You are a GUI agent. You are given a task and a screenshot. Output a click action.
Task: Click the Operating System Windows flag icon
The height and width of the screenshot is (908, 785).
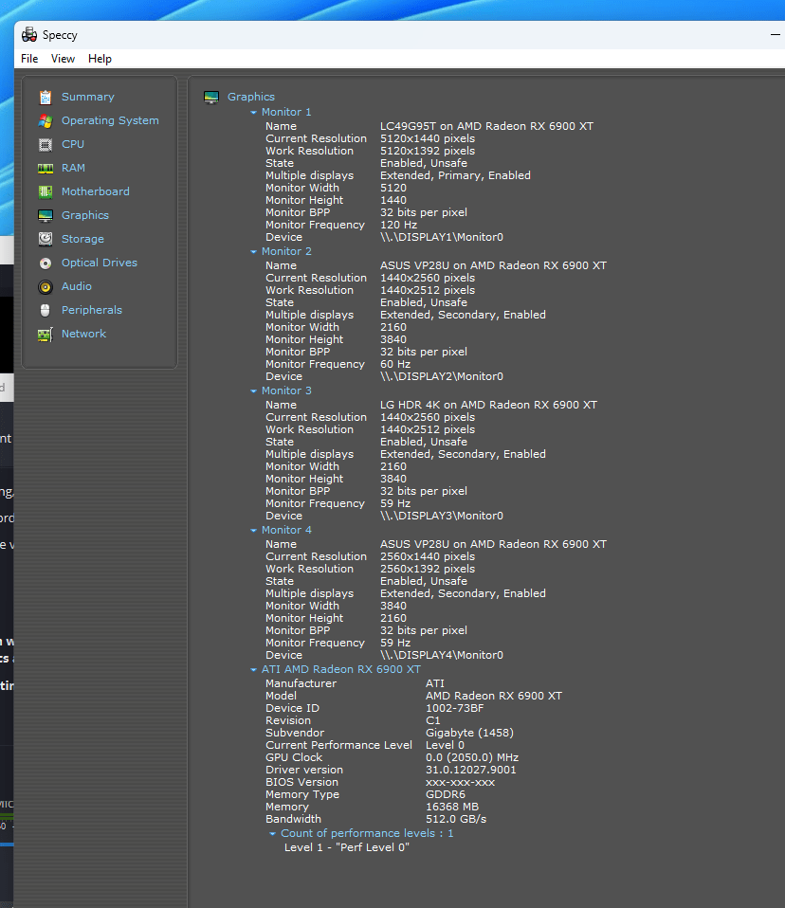[46, 121]
